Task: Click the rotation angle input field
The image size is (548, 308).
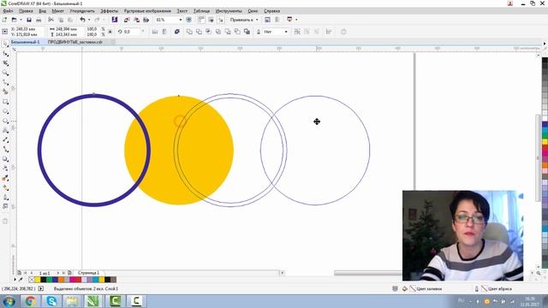Action: [x=131, y=32]
